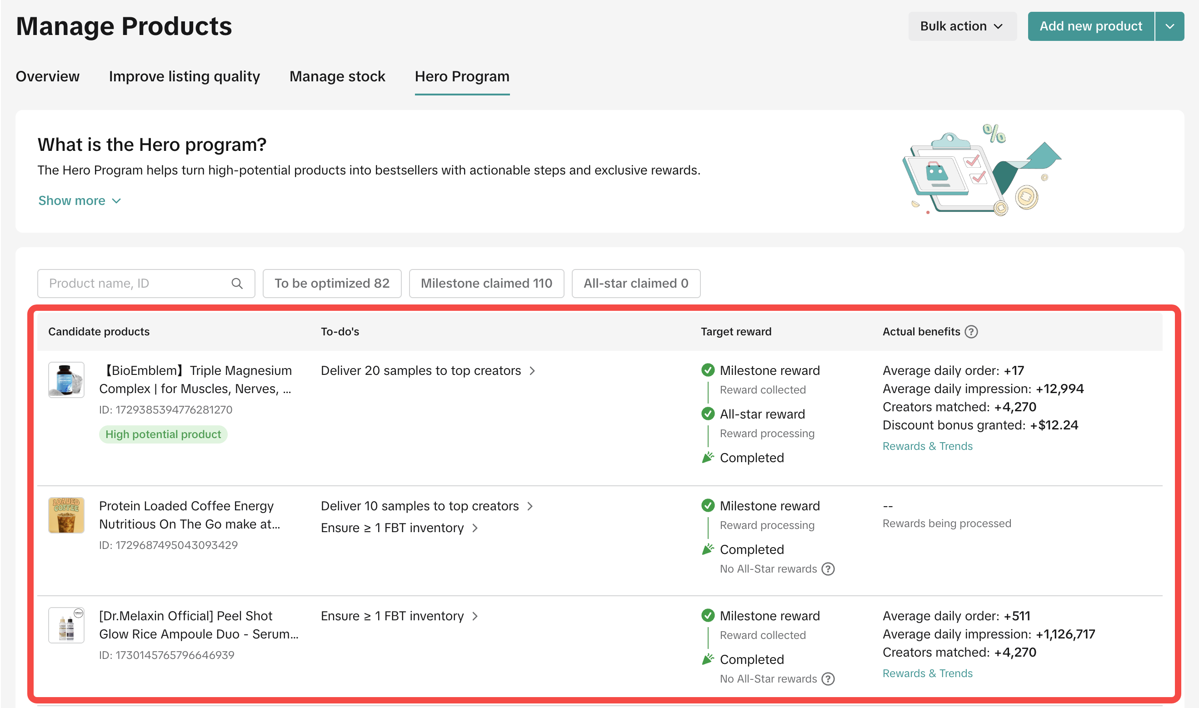Open Deliver 20 samples to top creators
The height and width of the screenshot is (708, 1199).
(428, 370)
